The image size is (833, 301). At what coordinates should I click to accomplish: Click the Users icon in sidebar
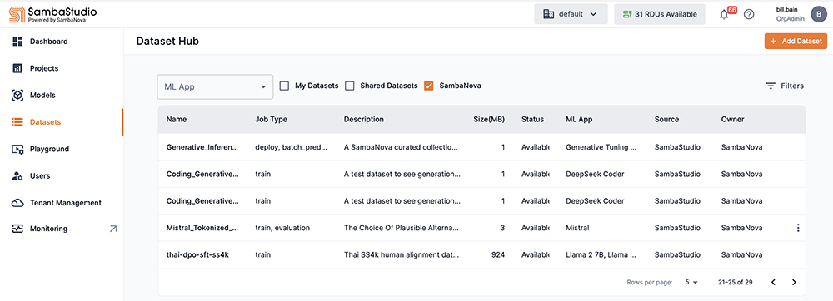[17, 176]
